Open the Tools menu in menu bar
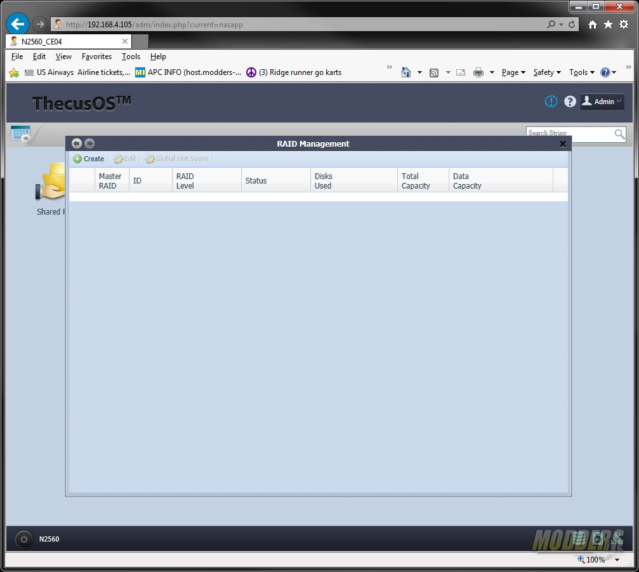Viewport: 639px width, 572px height. click(x=131, y=57)
